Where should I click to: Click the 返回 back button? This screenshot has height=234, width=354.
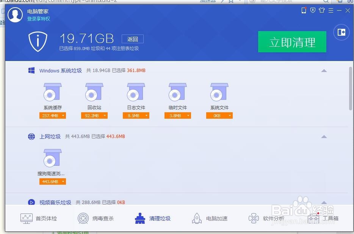[x=133, y=39]
